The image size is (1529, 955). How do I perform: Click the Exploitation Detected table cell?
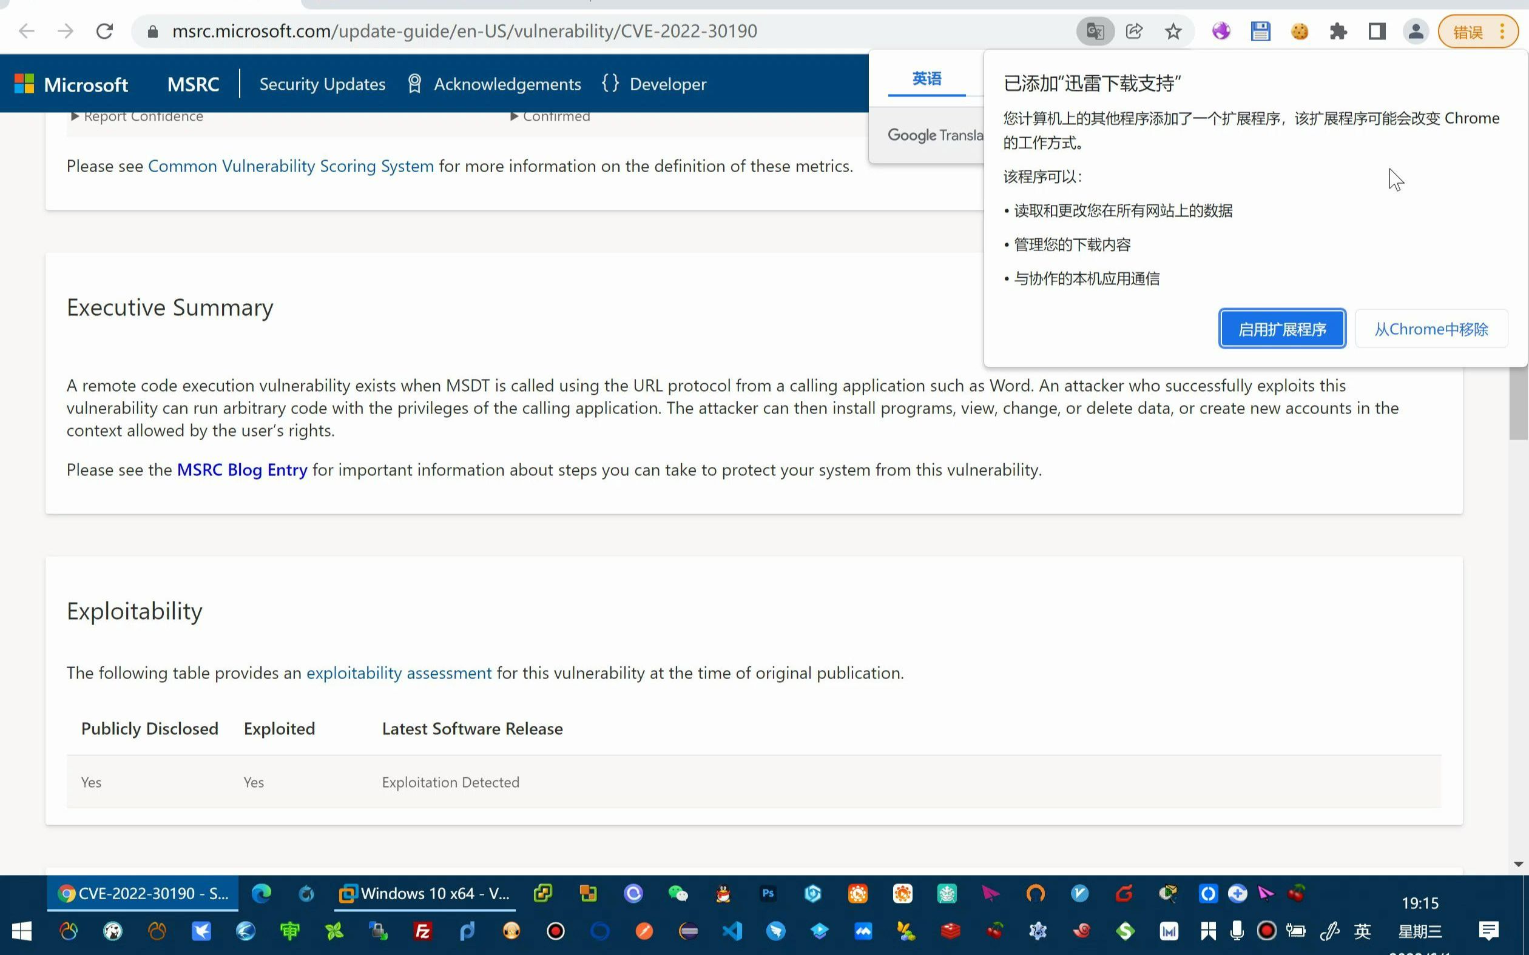pos(450,782)
